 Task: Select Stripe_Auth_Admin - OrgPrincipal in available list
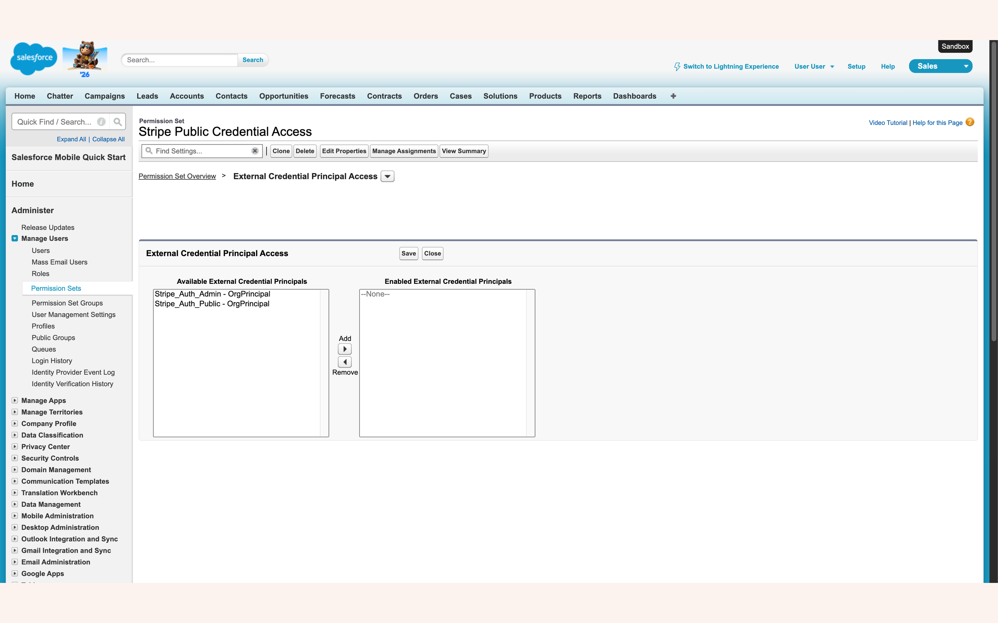[236, 294]
